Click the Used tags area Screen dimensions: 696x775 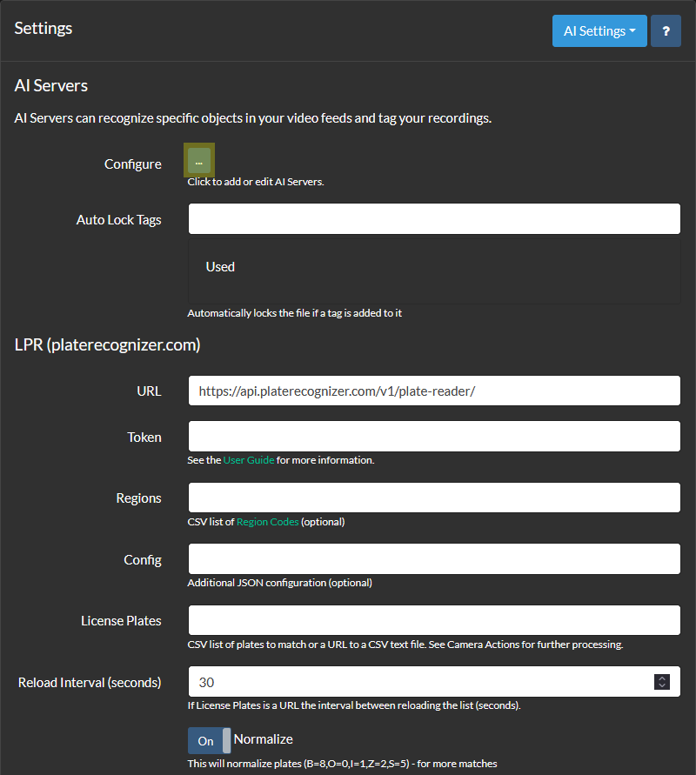[x=434, y=271]
